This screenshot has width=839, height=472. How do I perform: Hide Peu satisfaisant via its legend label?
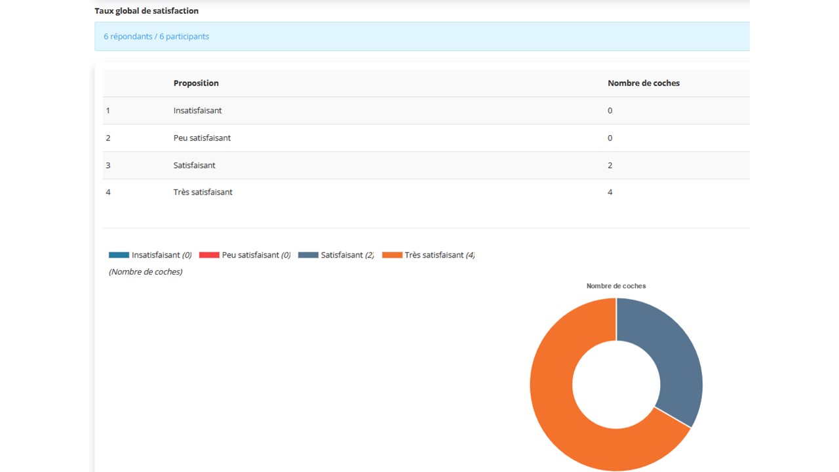coord(250,255)
